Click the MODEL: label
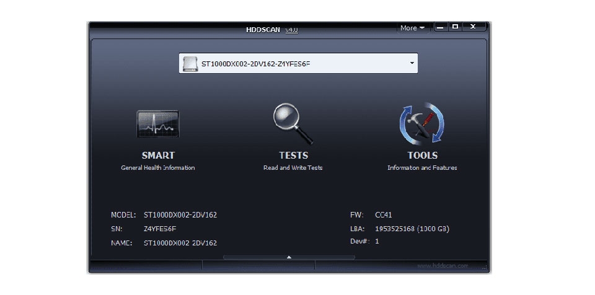Screen dimensions: 595x295 point(123,215)
